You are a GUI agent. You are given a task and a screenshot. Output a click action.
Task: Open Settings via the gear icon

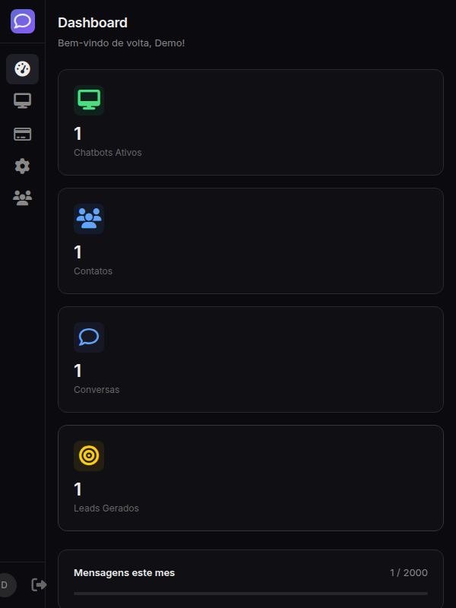pyautogui.click(x=22, y=166)
